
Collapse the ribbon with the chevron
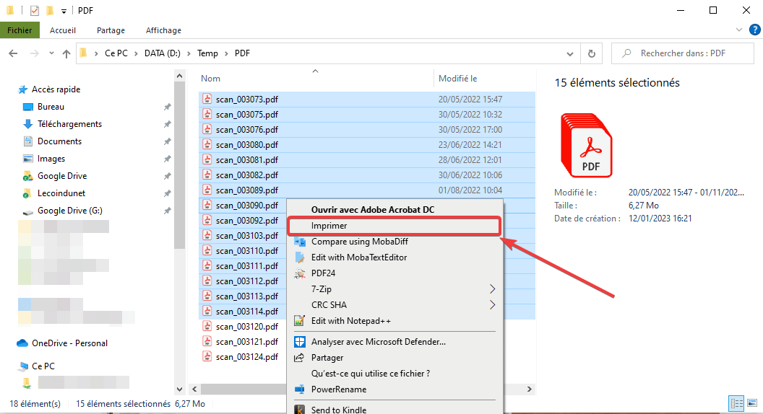click(x=738, y=30)
